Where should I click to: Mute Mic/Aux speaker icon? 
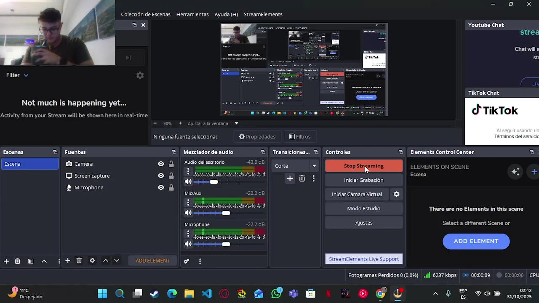(x=188, y=213)
